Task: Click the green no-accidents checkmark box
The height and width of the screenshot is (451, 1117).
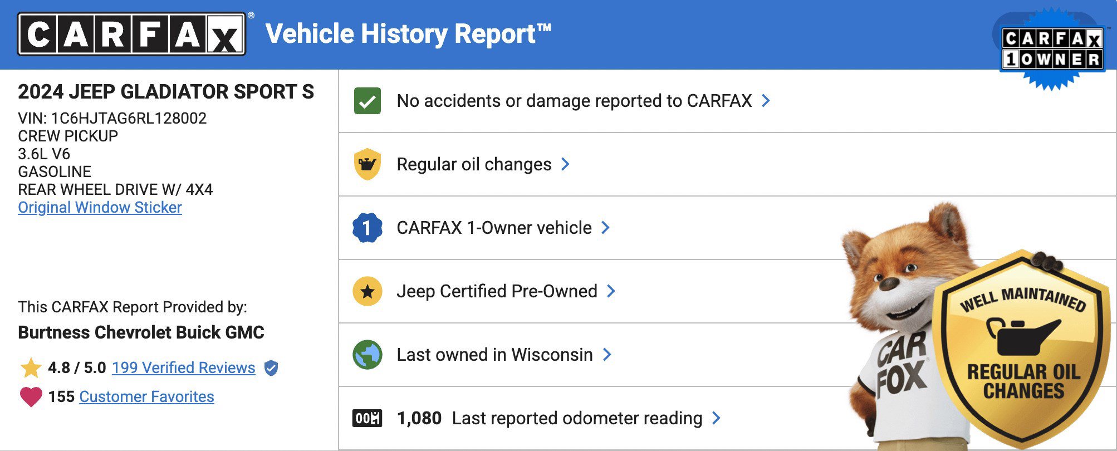Action: (x=368, y=101)
